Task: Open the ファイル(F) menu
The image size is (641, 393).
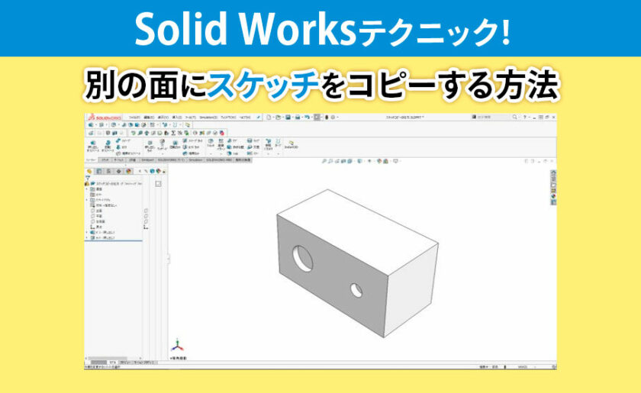Action: [135, 118]
